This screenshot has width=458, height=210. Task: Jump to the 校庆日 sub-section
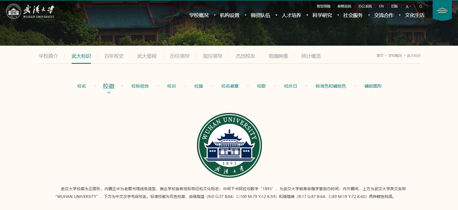[291, 86]
